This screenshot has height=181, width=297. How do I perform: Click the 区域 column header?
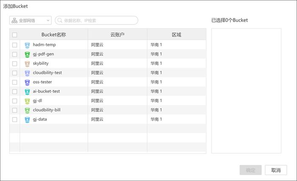coord(176,34)
